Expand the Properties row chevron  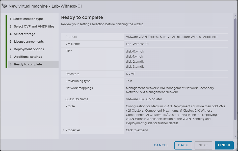pyautogui.click(x=63, y=130)
